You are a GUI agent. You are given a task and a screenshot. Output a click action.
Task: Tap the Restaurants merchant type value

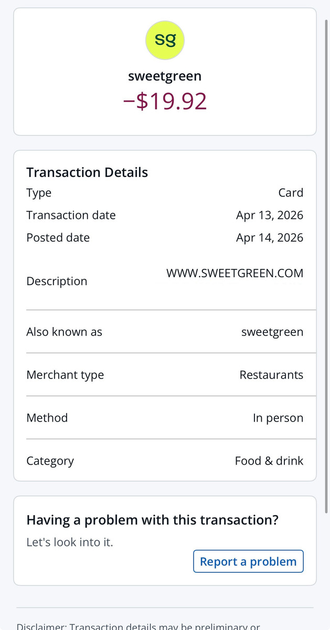271,375
